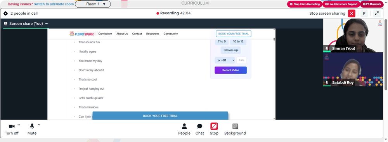Expand camera options chevron
Image resolution: width=388 pixels, height=142 pixels.
tap(19, 125)
